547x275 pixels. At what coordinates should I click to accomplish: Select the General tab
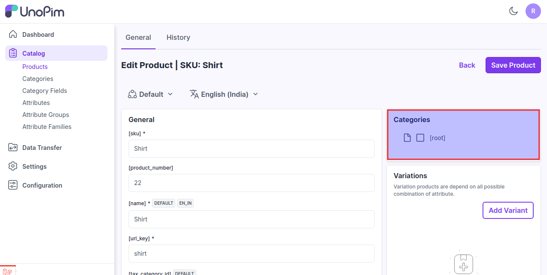pos(138,37)
